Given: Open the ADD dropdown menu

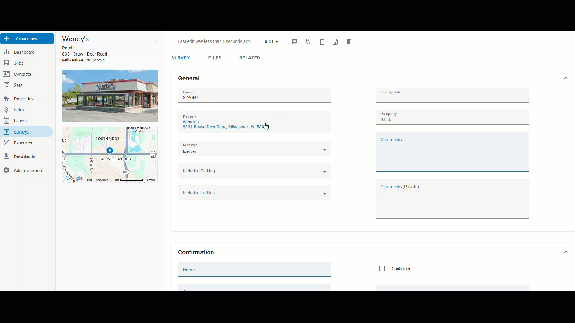Looking at the screenshot, I should 271,42.
